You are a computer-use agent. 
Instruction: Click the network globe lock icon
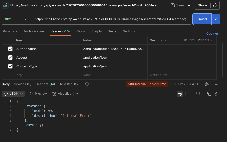tap(207, 84)
